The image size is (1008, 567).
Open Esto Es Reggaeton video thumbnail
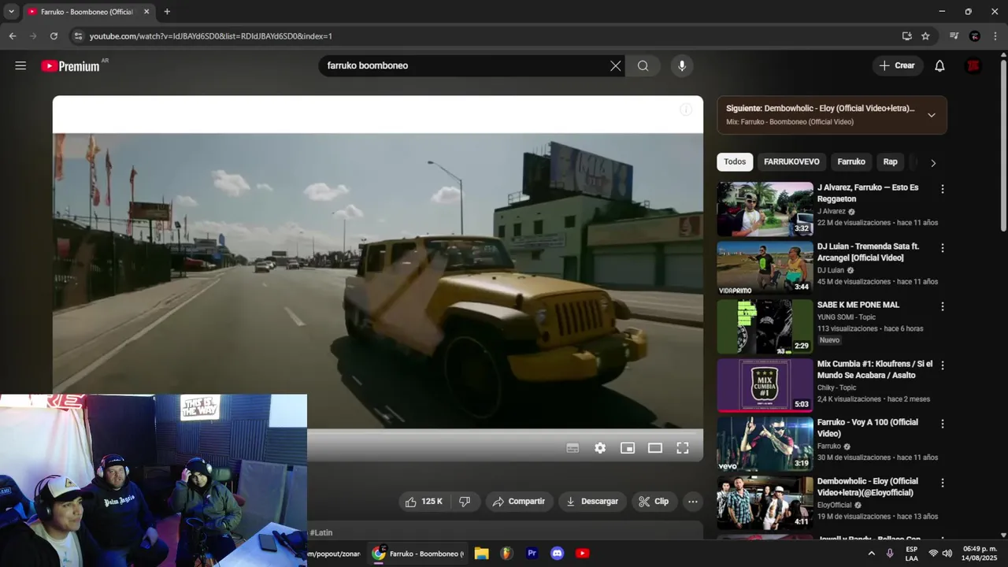[765, 209]
